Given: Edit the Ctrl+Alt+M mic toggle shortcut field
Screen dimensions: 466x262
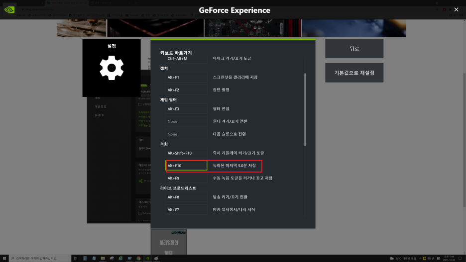Looking at the screenshot, I should (x=186, y=59).
